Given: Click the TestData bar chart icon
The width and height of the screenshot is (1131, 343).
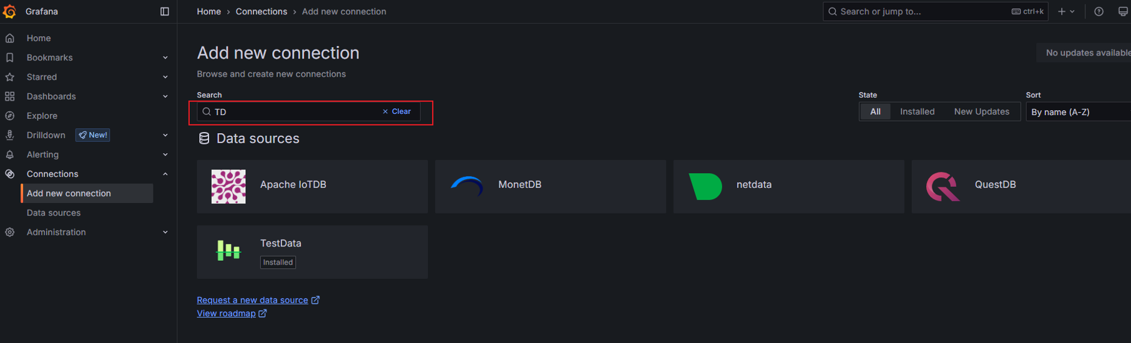Looking at the screenshot, I should (x=228, y=251).
